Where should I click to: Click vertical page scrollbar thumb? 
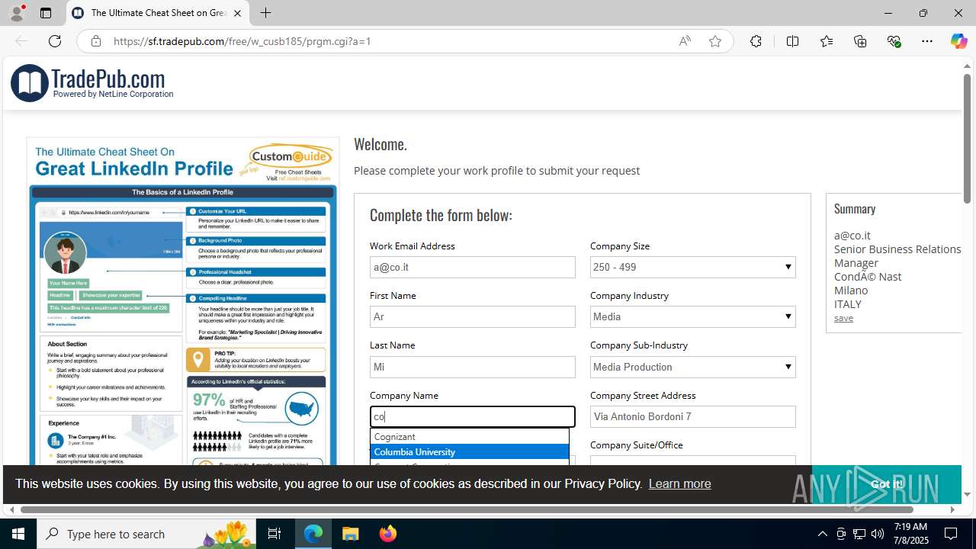(x=967, y=138)
